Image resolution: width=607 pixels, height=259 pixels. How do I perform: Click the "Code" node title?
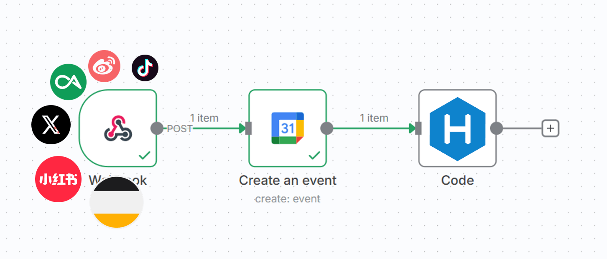pos(457,181)
